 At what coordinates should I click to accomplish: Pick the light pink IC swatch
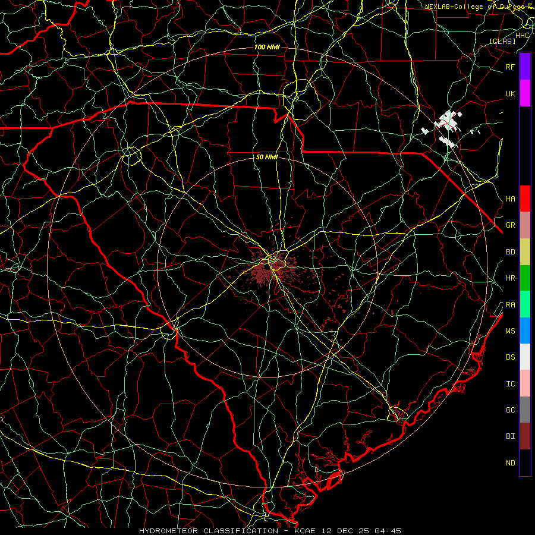point(525,383)
